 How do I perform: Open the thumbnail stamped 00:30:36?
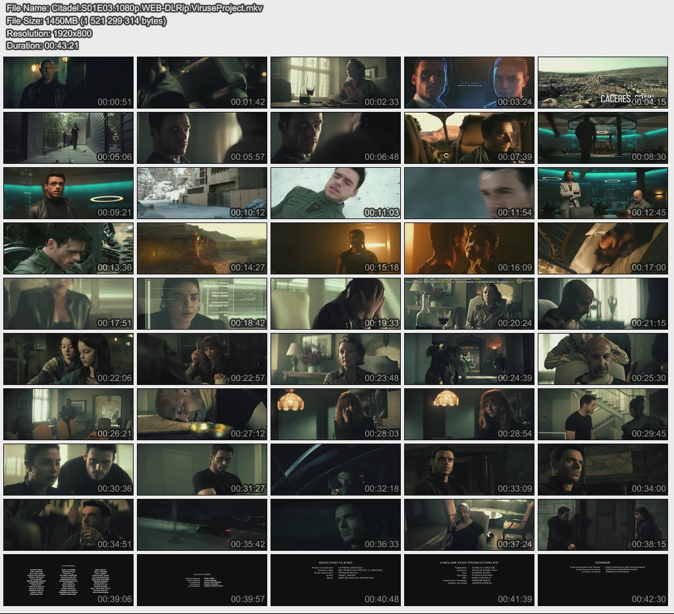(68, 470)
